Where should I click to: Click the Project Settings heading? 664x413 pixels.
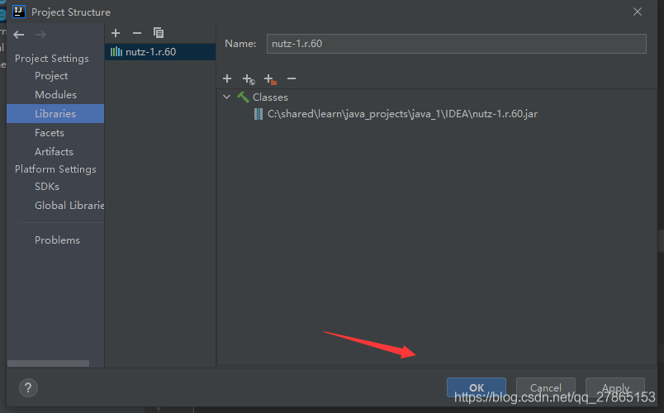52,59
